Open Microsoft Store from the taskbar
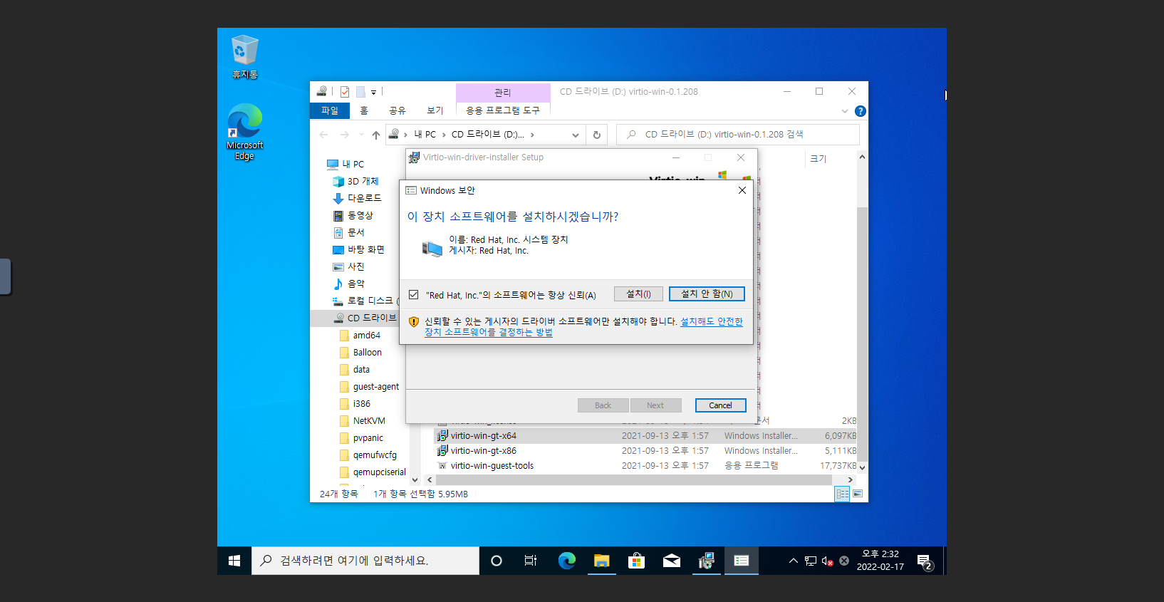The height and width of the screenshot is (602, 1164). [636, 561]
